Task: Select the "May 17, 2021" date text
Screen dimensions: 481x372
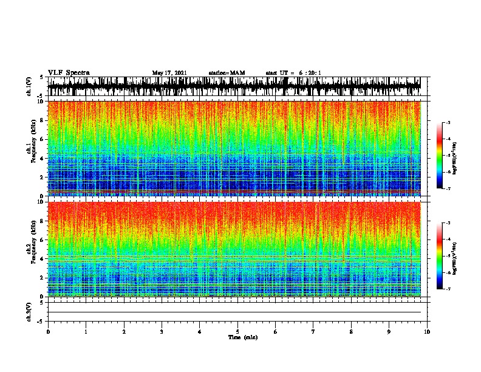Action: pos(169,73)
